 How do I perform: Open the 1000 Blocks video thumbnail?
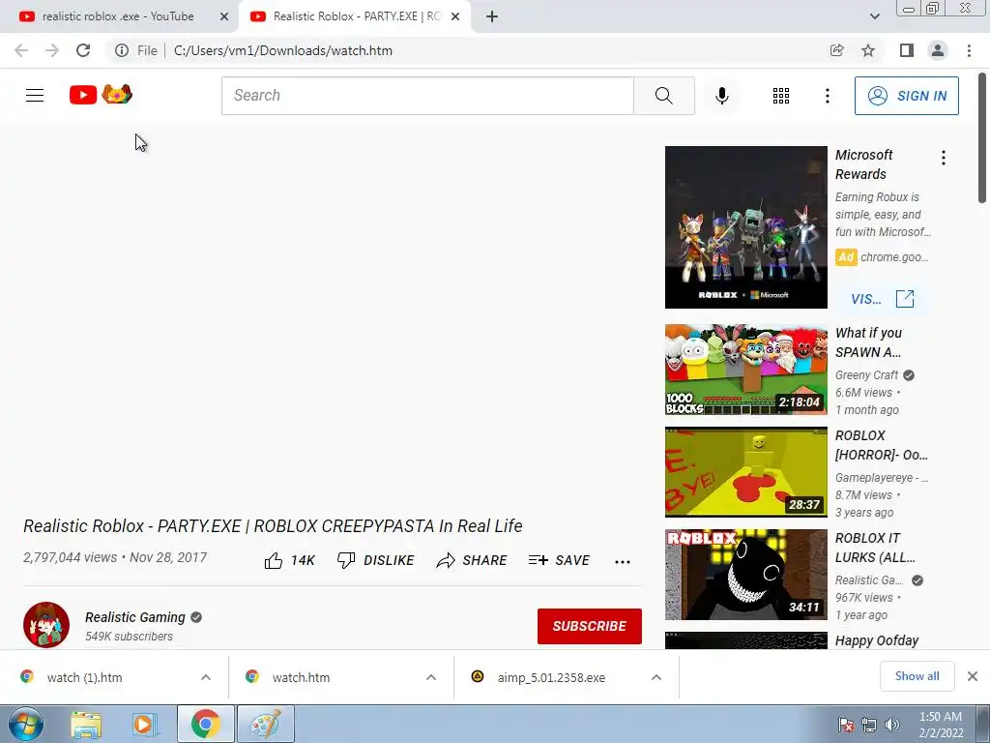[x=745, y=370]
